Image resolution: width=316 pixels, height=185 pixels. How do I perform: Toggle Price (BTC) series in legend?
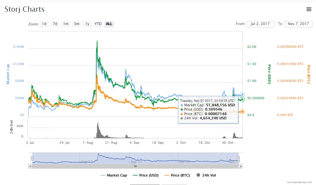pyautogui.click(x=177, y=175)
